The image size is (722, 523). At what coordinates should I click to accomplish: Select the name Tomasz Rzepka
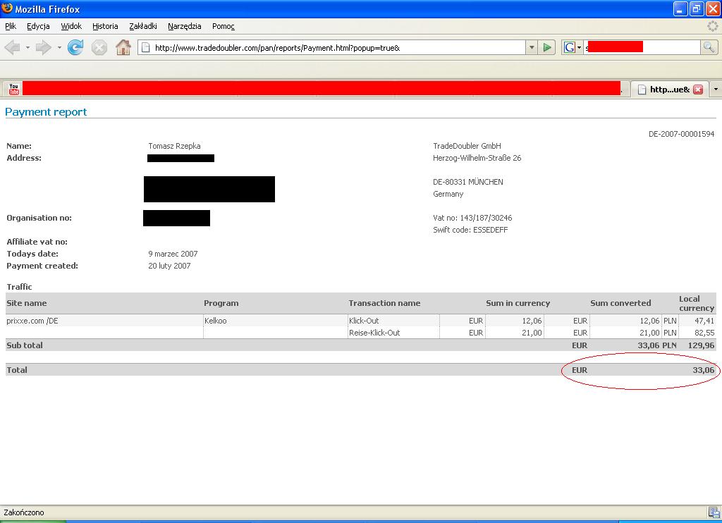point(174,146)
